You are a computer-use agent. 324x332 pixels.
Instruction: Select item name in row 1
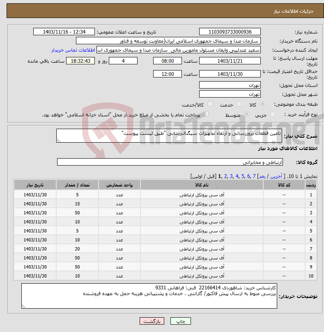pyautogui.click(x=202, y=195)
